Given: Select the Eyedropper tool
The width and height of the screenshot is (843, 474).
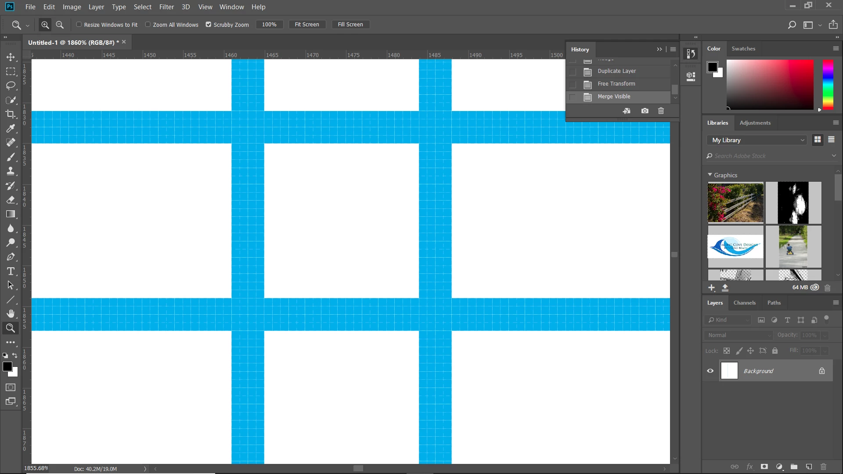Looking at the screenshot, I should [x=11, y=128].
